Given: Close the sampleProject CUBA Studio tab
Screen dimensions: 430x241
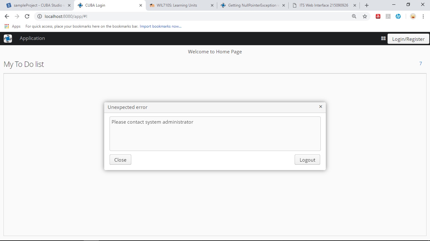Looking at the screenshot, I should click(x=69, y=5).
